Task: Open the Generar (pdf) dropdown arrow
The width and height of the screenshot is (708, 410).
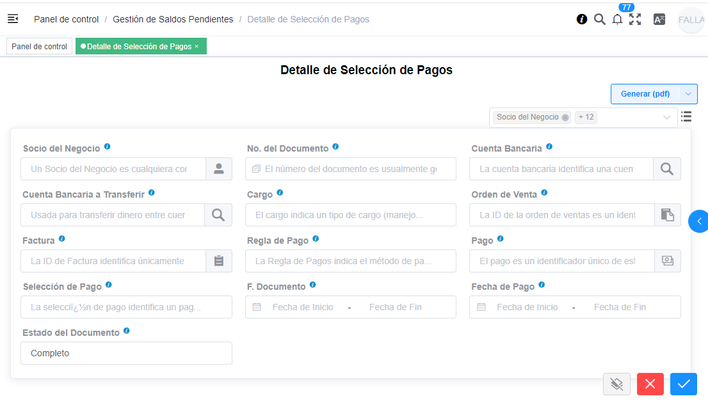Action: click(688, 93)
